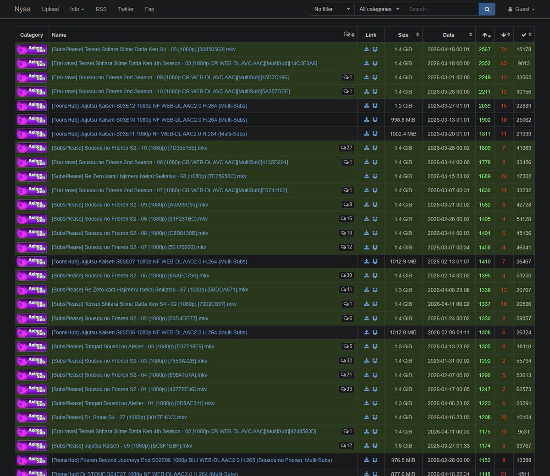Click size 376.5 MiB cell

(403, 460)
